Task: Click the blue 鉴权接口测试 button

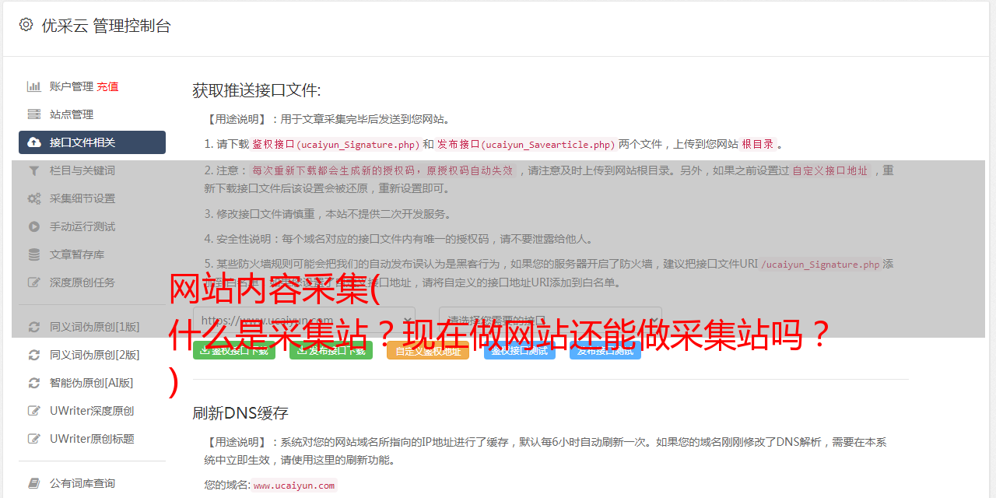Action: [519, 351]
